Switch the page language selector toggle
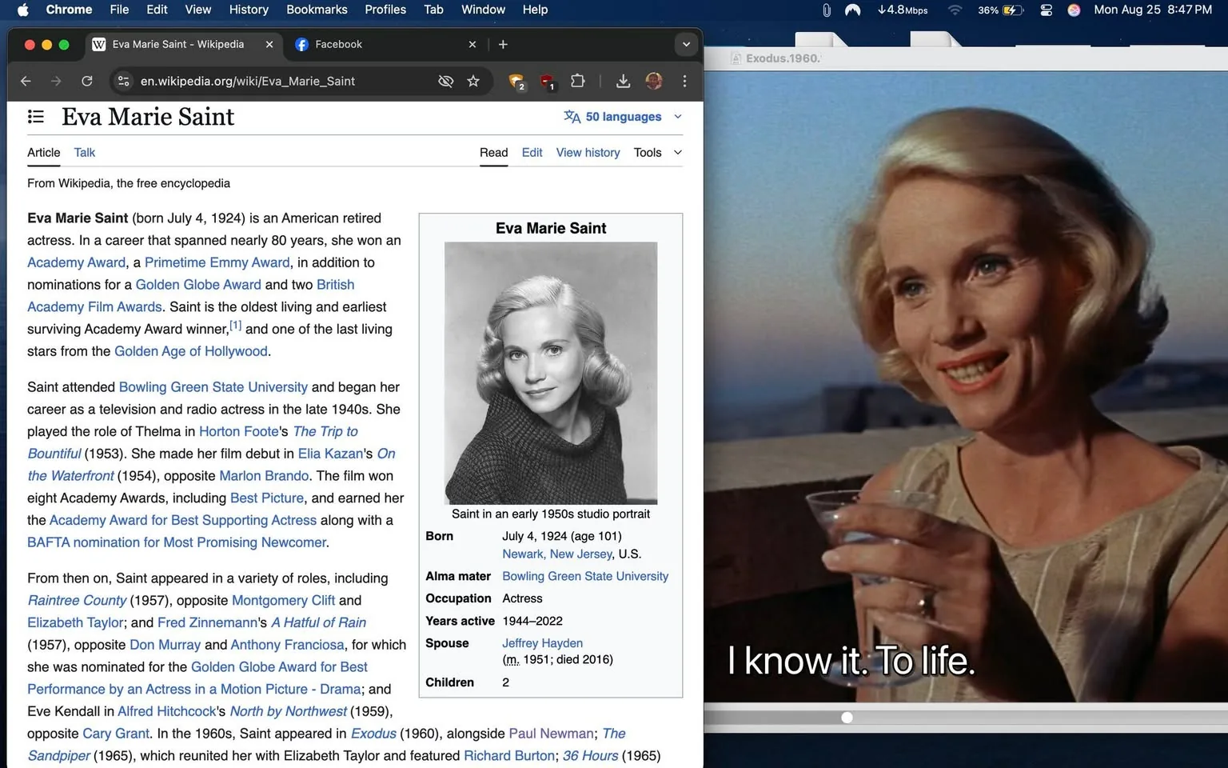This screenshot has height=768, width=1228. tap(572, 116)
